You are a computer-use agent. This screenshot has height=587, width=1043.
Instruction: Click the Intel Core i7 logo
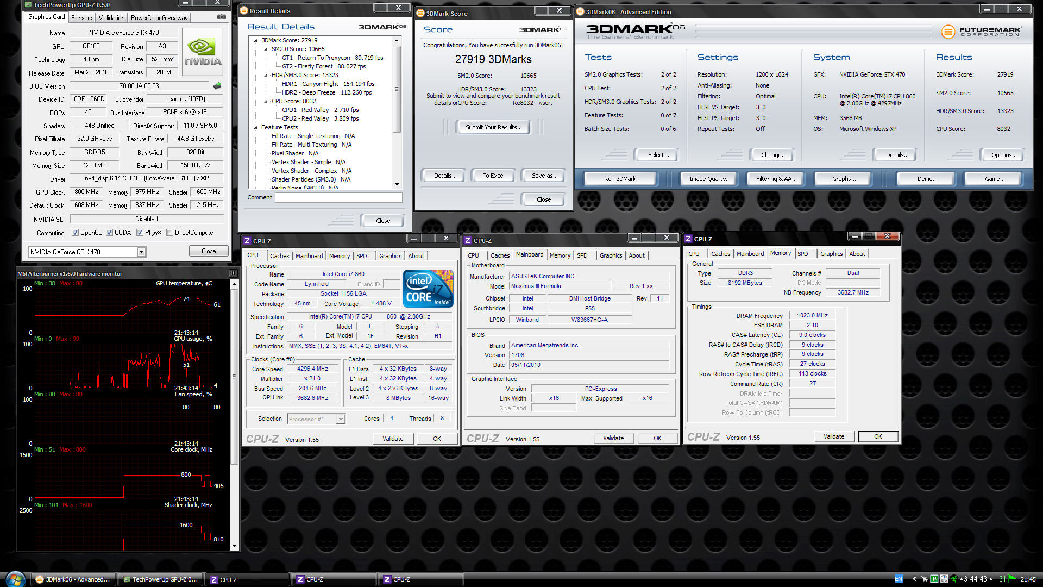(428, 289)
